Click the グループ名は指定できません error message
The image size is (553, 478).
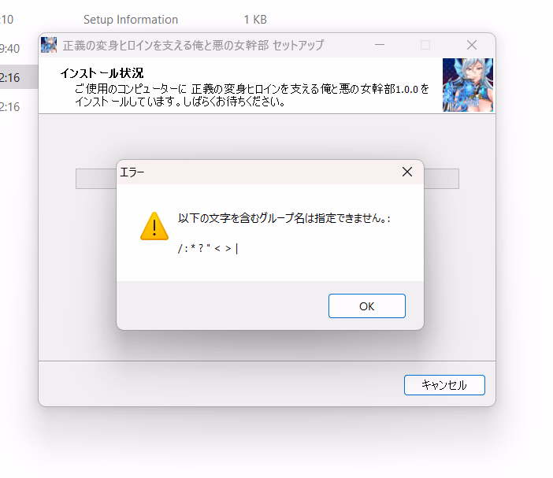pyautogui.click(x=284, y=218)
